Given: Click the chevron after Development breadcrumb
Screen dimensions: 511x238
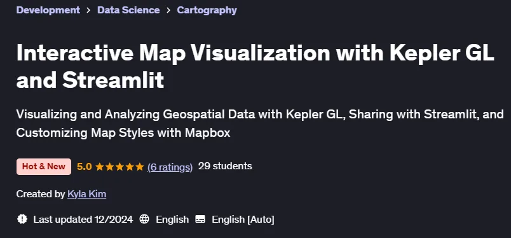Looking at the screenshot, I should pyautogui.click(x=88, y=10).
